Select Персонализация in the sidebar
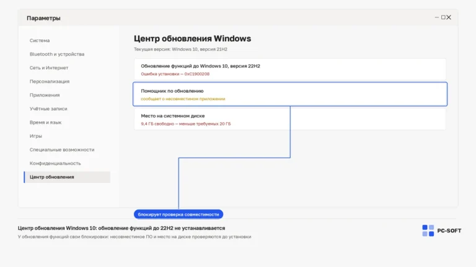The height and width of the screenshot is (267, 476). point(50,82)
